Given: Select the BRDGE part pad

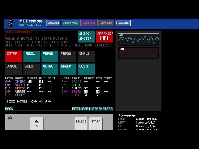Looking at the screenshot, I should click(x=14, y=69).
